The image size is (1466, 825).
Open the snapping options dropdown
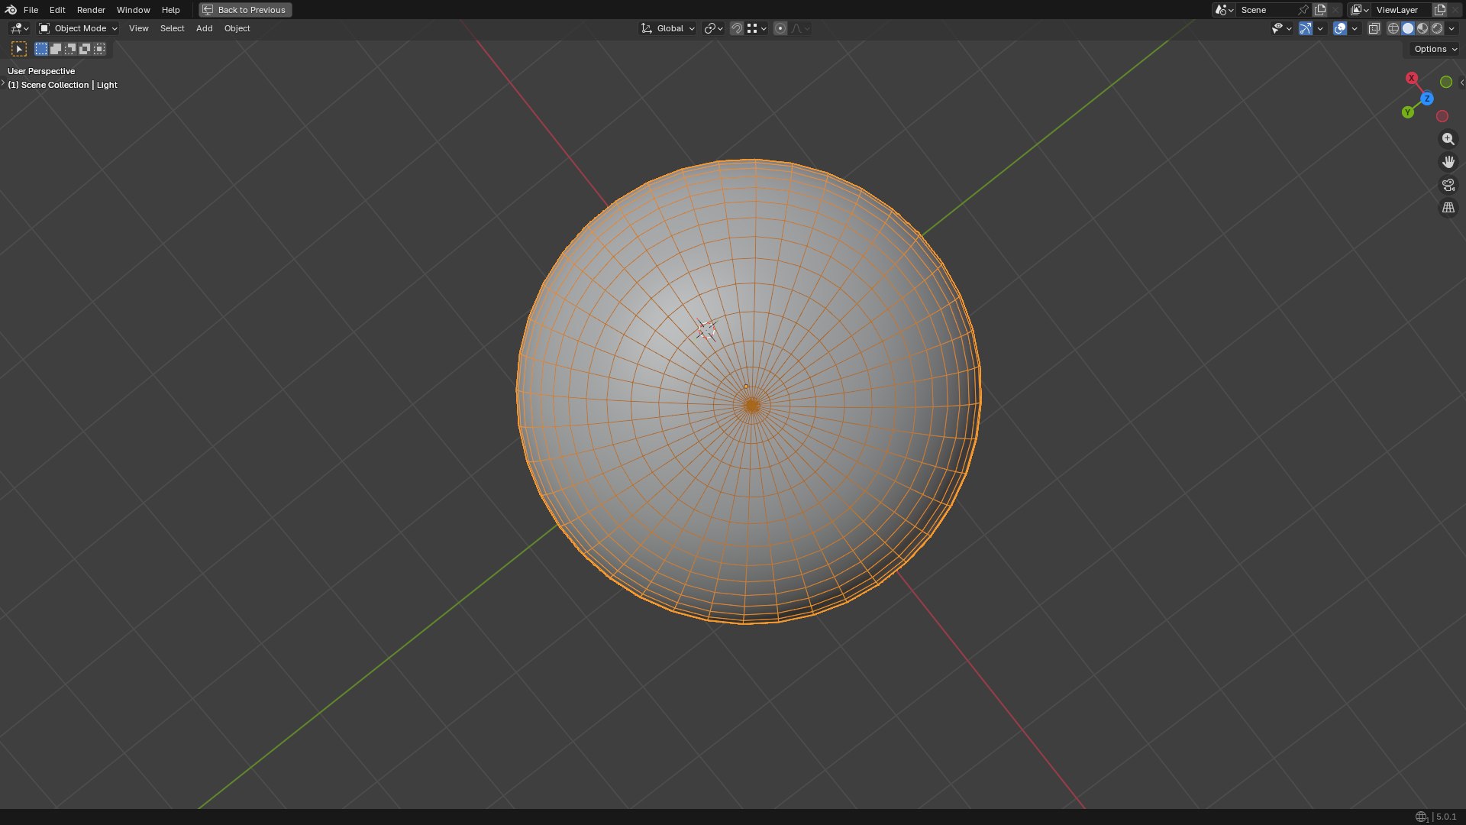point(757,28)
